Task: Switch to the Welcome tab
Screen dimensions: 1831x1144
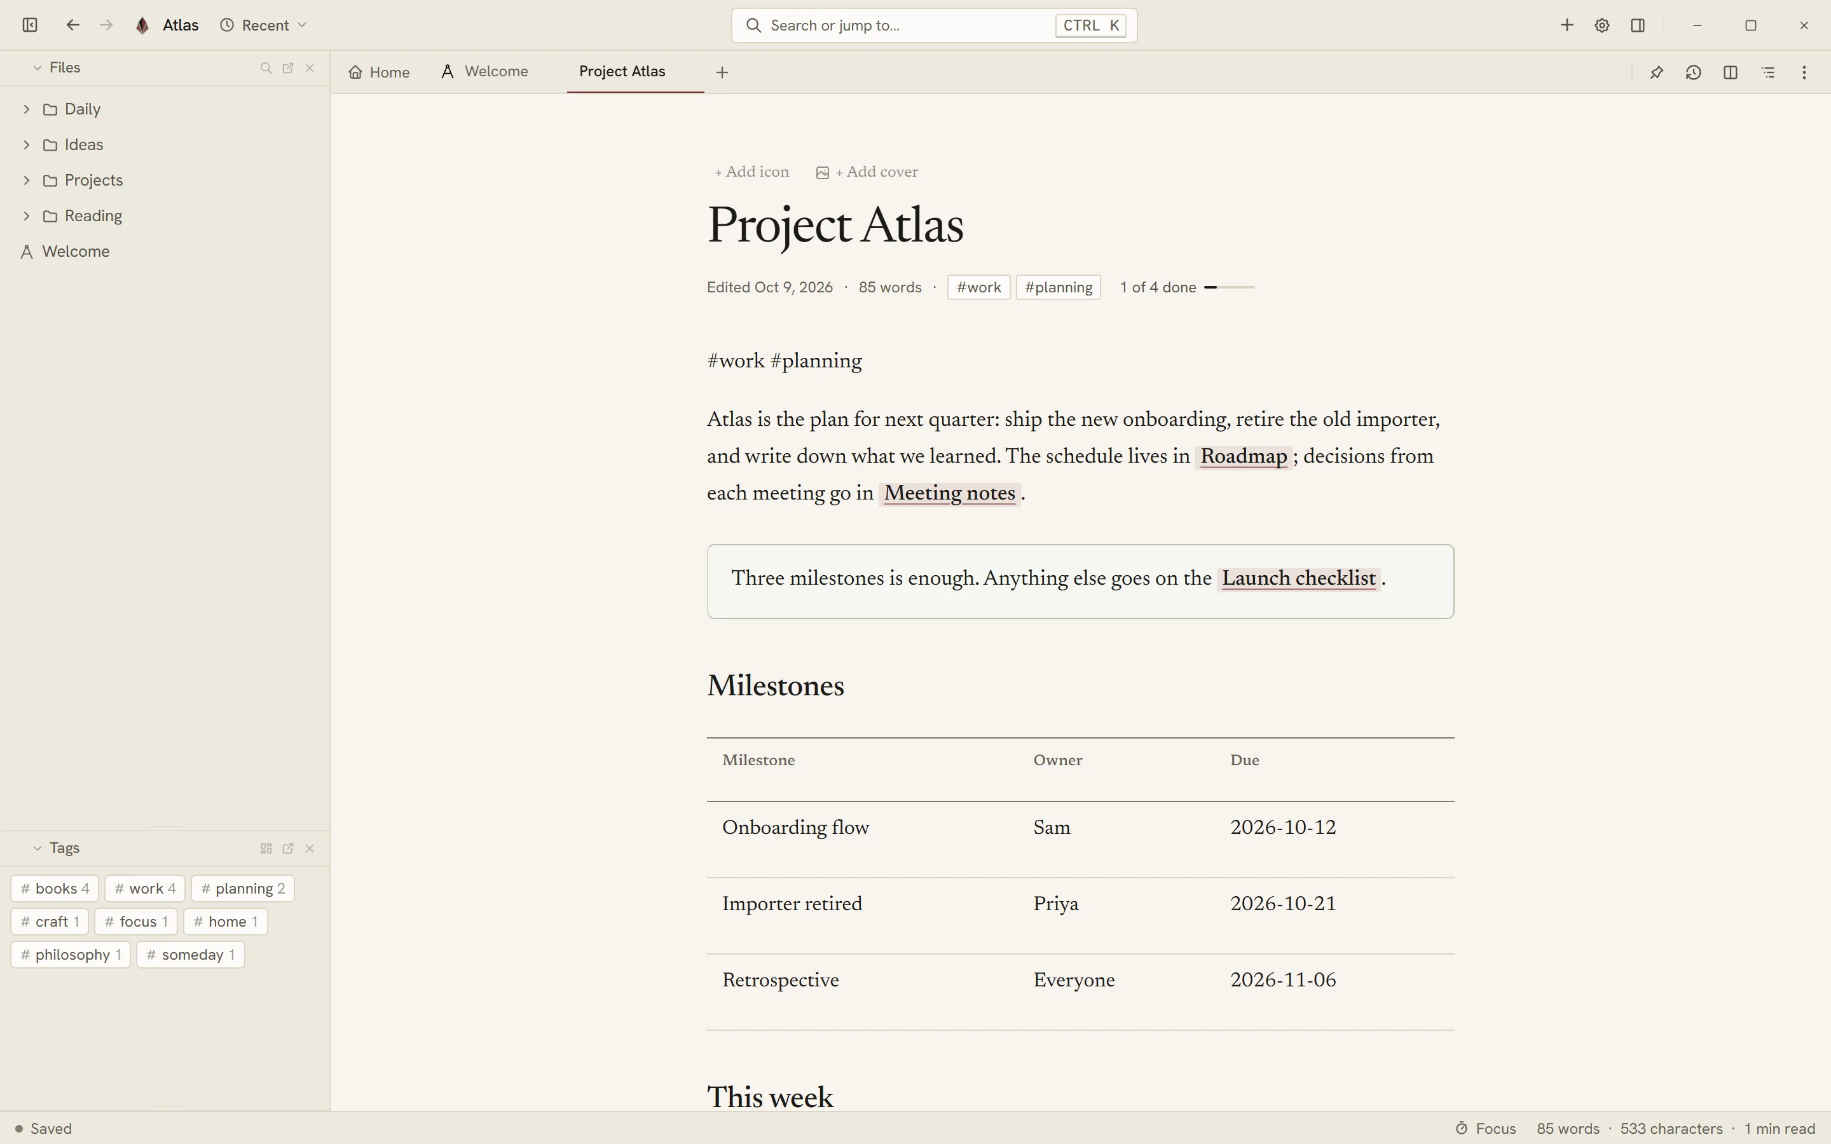Action: point(485,71)
